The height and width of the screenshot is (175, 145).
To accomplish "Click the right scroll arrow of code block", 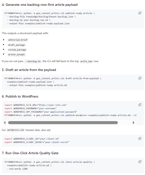I will click(133, 122).
